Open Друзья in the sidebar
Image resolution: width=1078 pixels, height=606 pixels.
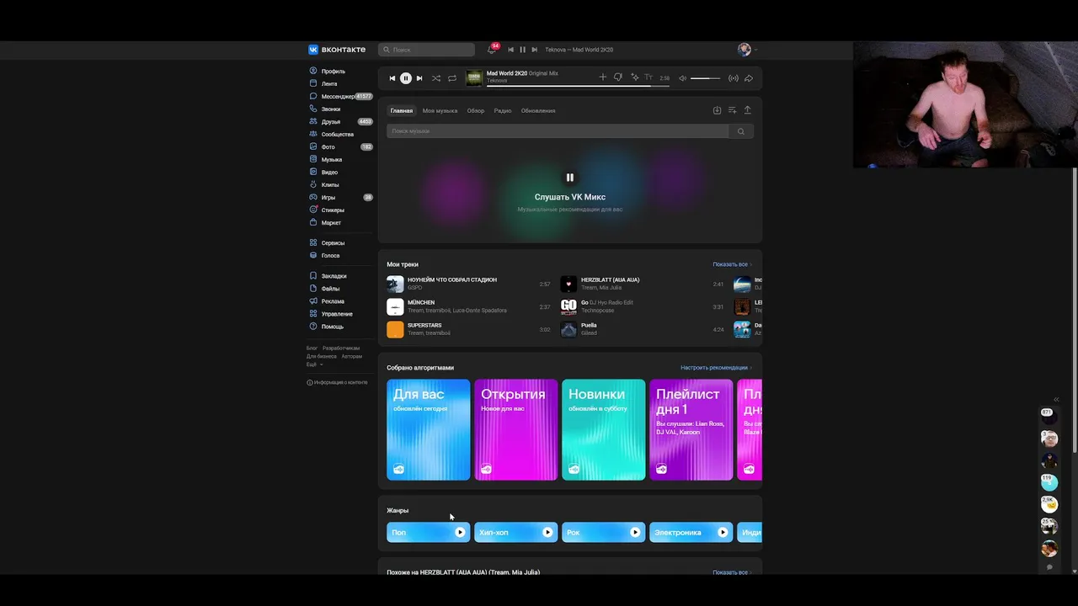coord(331,122)
